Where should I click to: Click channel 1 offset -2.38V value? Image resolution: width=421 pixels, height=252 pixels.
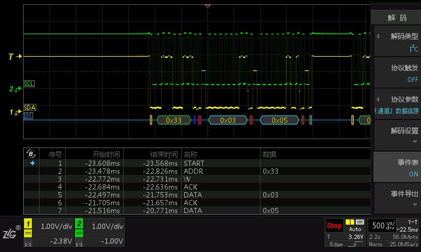tap(61, 241)
